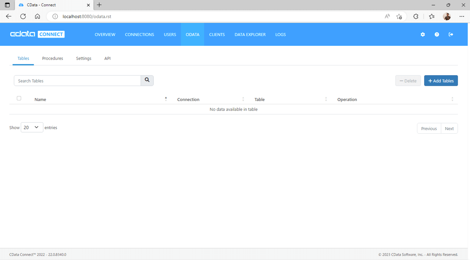The height and width of the screenshot is (260, 470).
Task: Sort by Operation column arrows
Action: (x=452, y=99)
